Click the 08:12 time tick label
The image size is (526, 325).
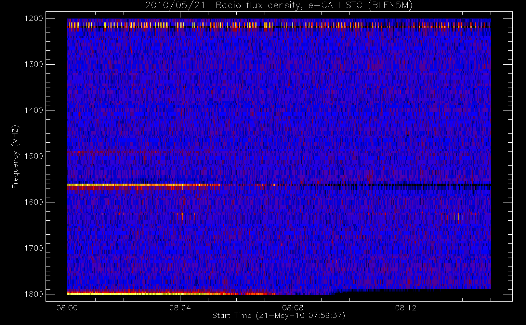[x=406, y=308]
